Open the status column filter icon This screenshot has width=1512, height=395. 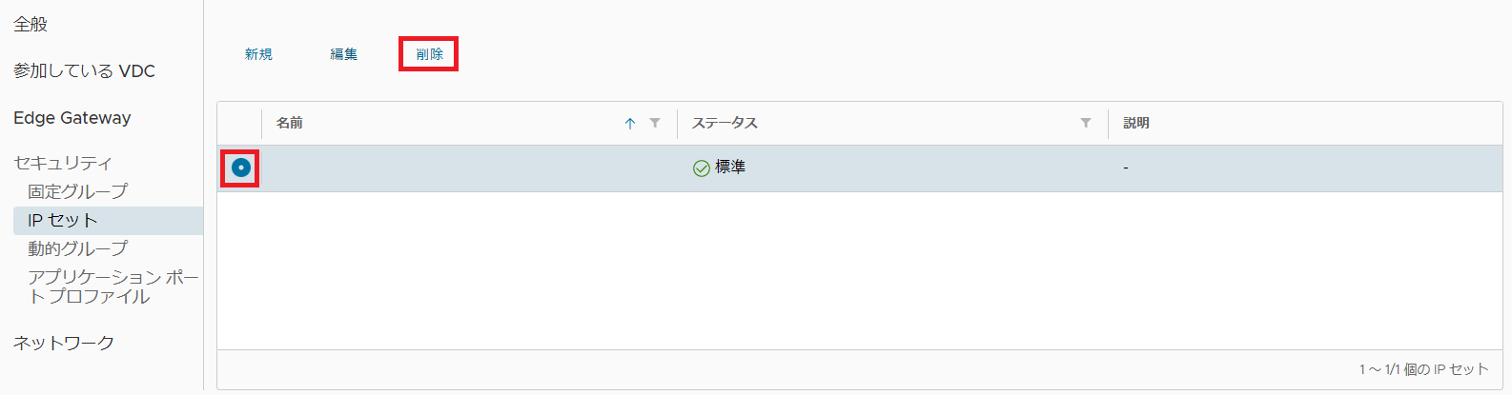click(x=1085, y=123)
